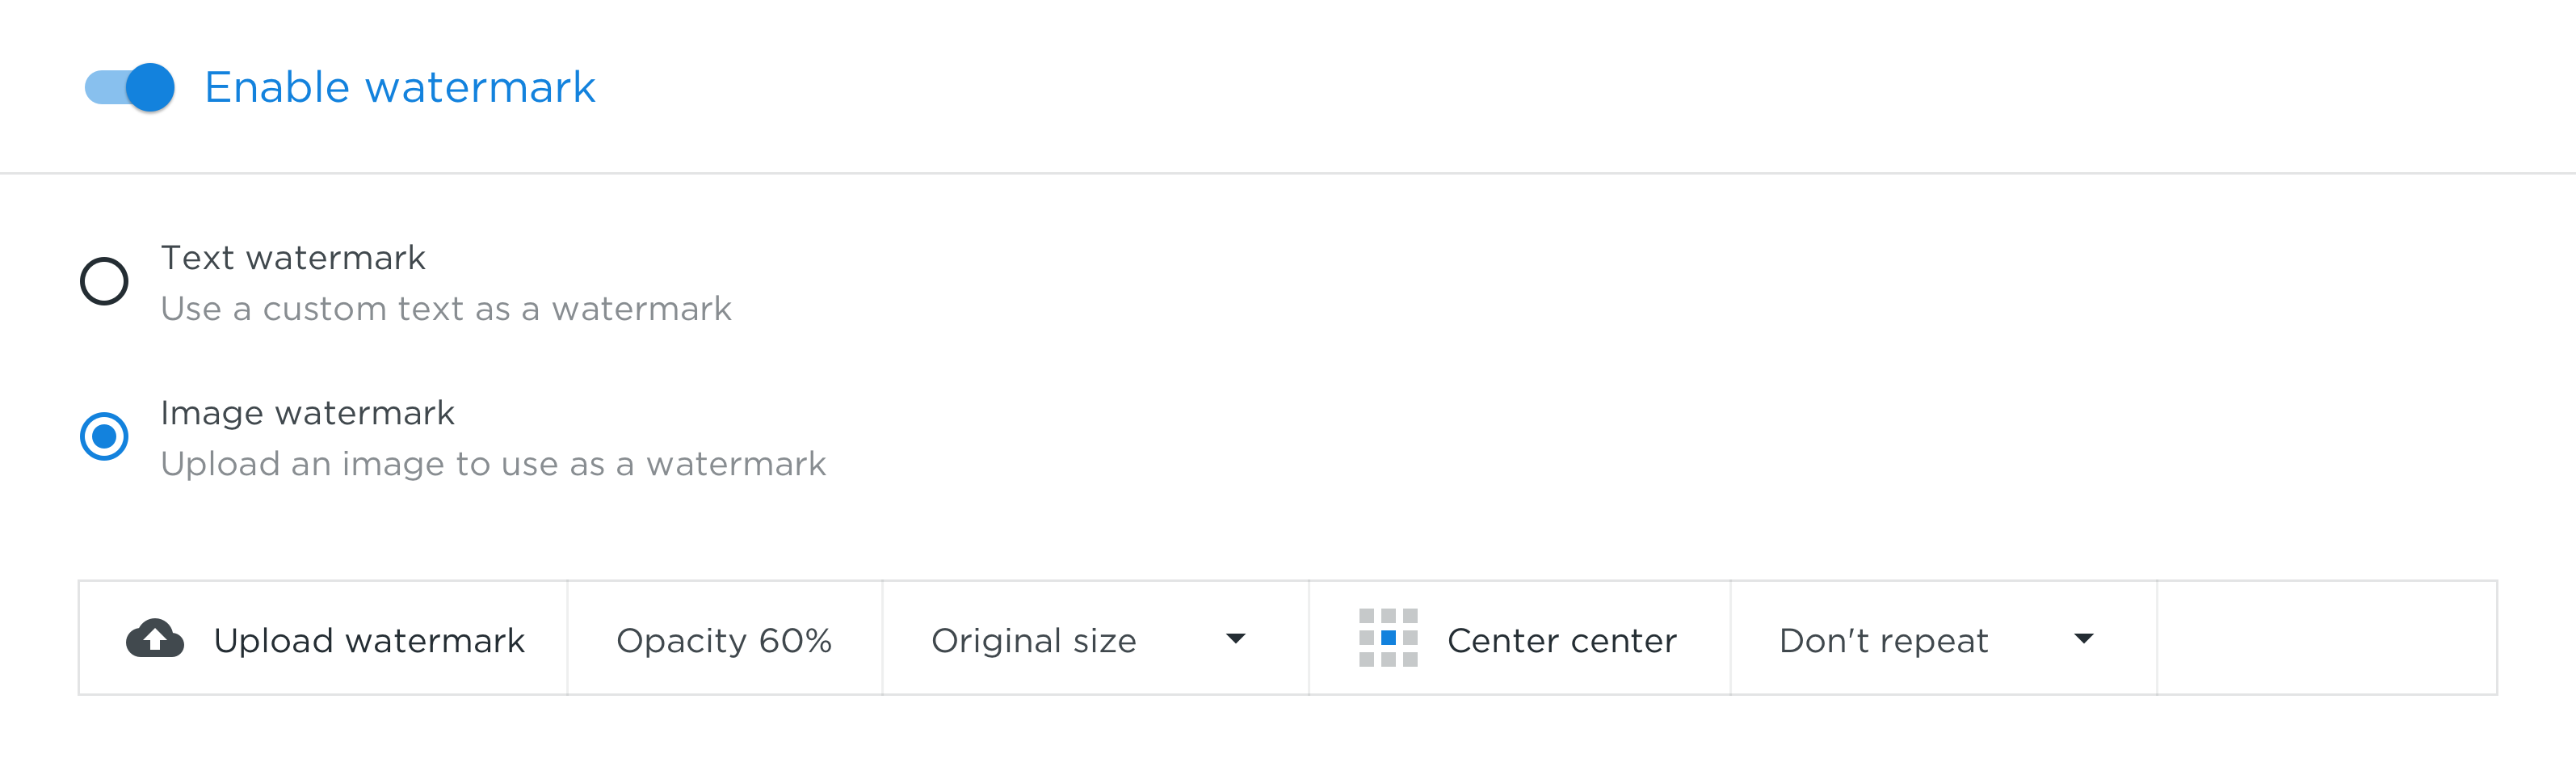Click the Center center position label
Image resolution: width=2576 pixels, height=771 pixels.
point(1562,640)
